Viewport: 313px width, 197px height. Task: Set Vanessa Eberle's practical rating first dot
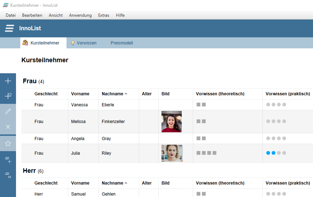tap(268, 105)
